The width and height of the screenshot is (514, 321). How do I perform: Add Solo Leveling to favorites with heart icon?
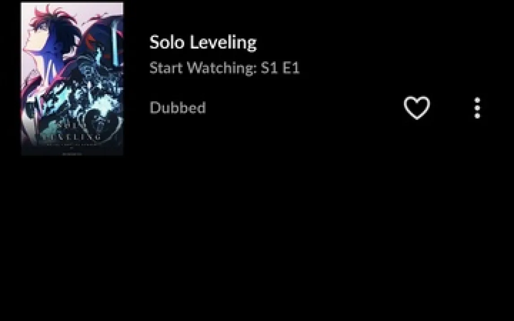tap(417, 108)
